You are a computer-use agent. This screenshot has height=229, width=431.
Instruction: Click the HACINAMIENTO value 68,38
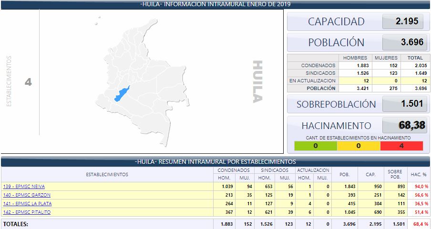tap(403, 126)
